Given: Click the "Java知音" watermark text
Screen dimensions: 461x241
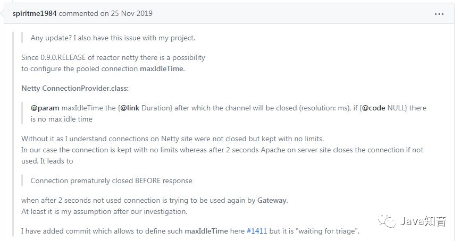Looking at the screenshot, I should click(423, 222).
